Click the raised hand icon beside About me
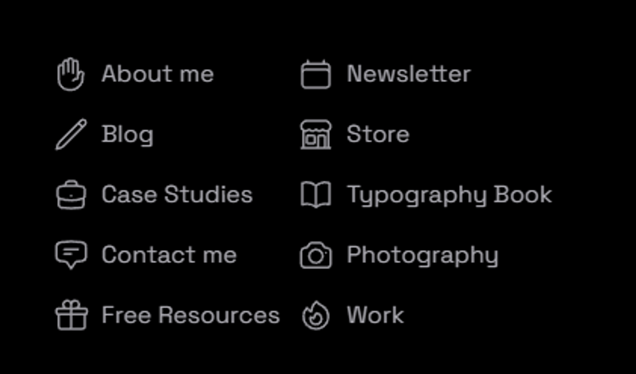The image size is (636, 374). [x=71, y=74]
